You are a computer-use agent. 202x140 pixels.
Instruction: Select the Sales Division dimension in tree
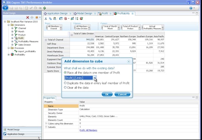pos(25,45)
